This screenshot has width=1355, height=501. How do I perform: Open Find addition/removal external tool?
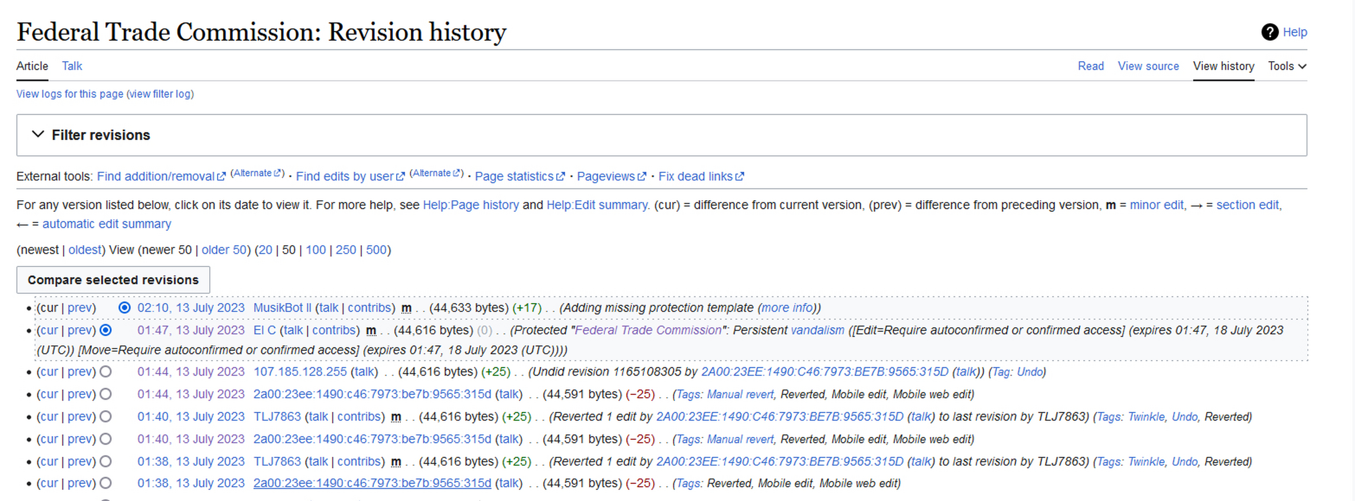[x=156, y=177]
